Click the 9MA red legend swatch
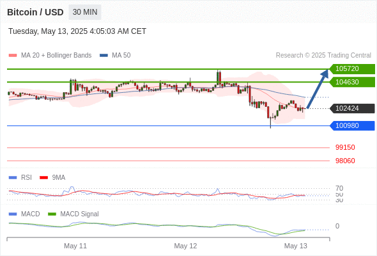The image size is (377, 256). click(x=43, y=178)
